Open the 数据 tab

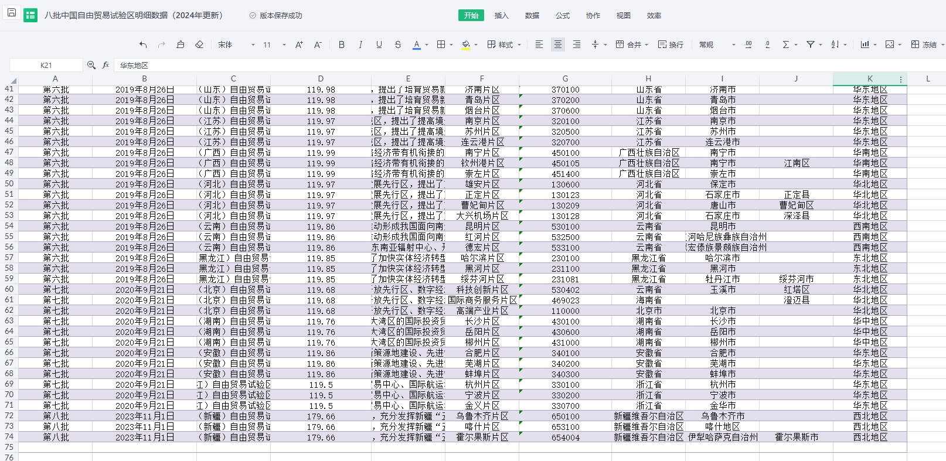tap(532, 15)
